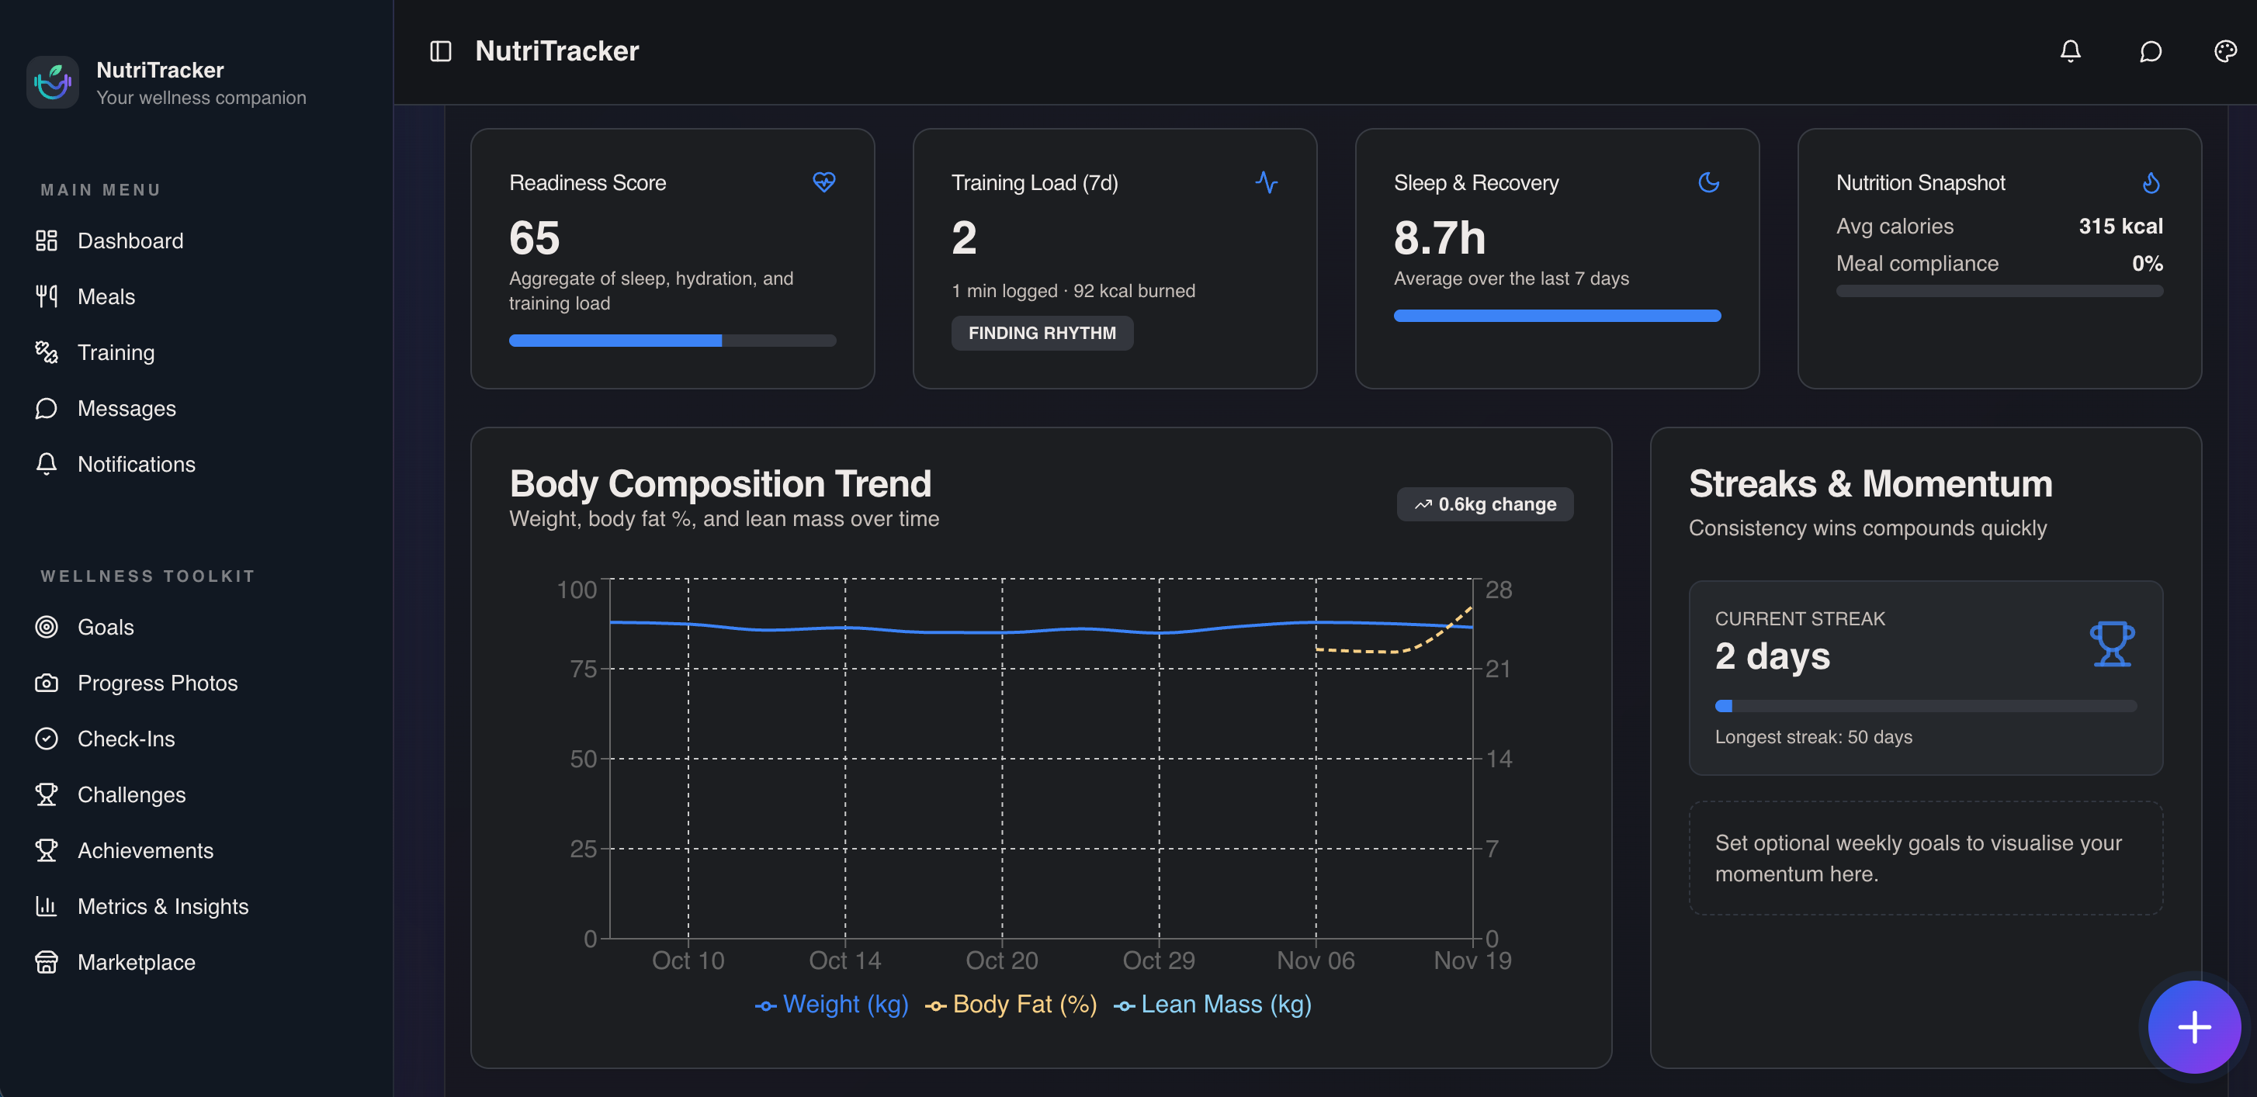The image size is (2257, 1097).
Task: Click the floating plus add button
Action: [x=2193, y=1026]
